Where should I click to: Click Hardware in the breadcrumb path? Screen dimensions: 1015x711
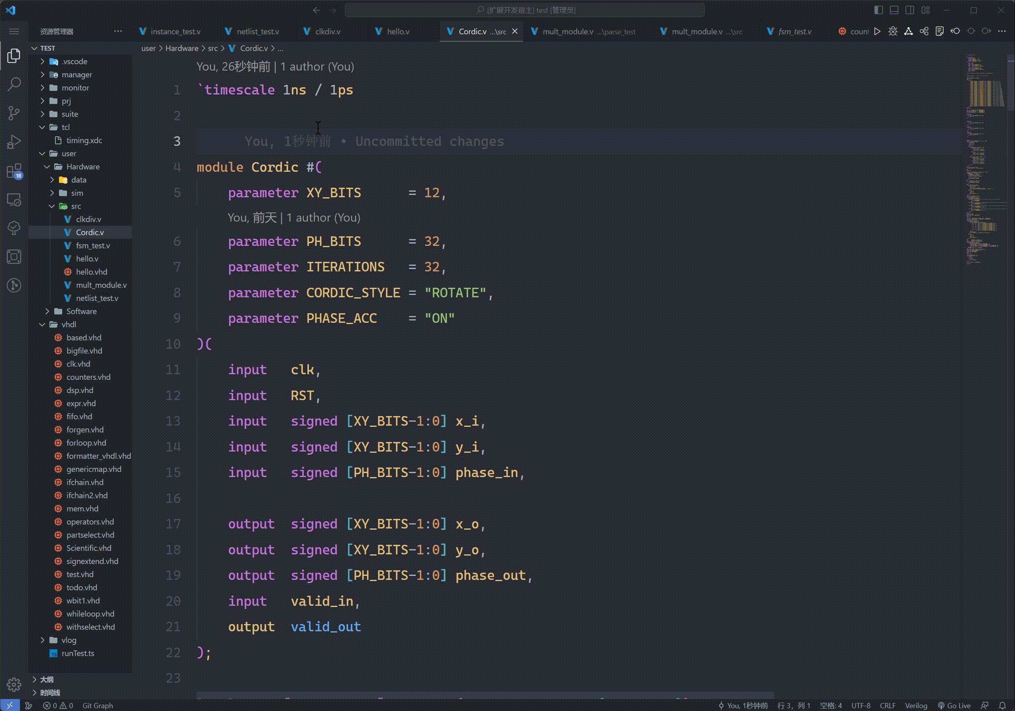point(182,48)
